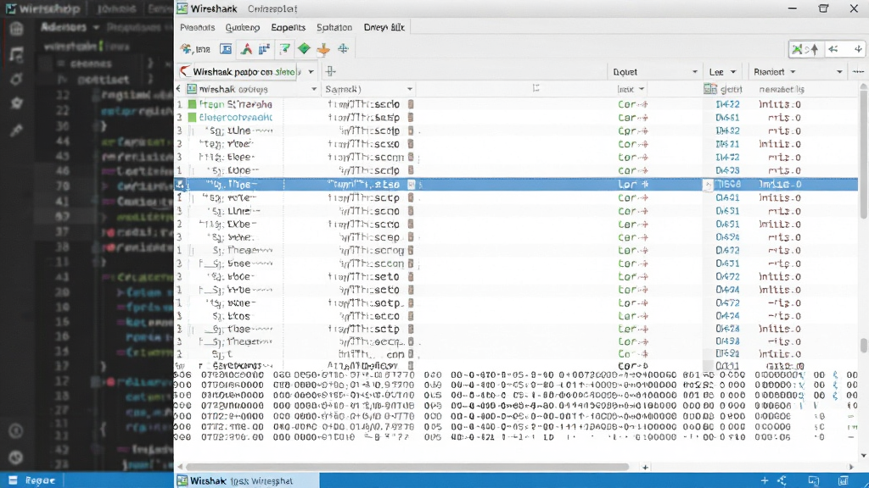Open the Praeaots menu

tap(197, 27)
